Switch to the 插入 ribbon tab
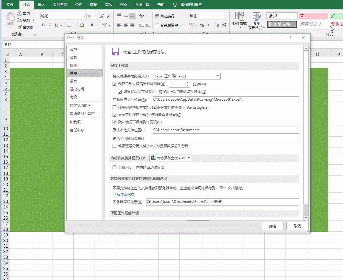 42,5
